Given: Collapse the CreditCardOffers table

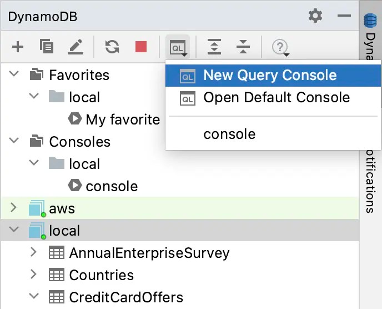Looking at the screenshot, I should pos(34,296).
